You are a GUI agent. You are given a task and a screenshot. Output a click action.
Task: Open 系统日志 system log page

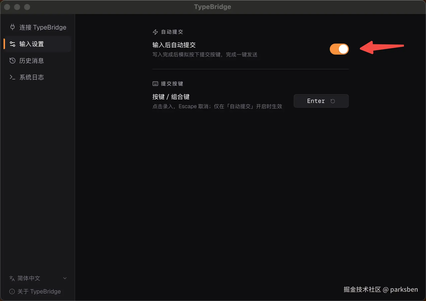point(38,77)
